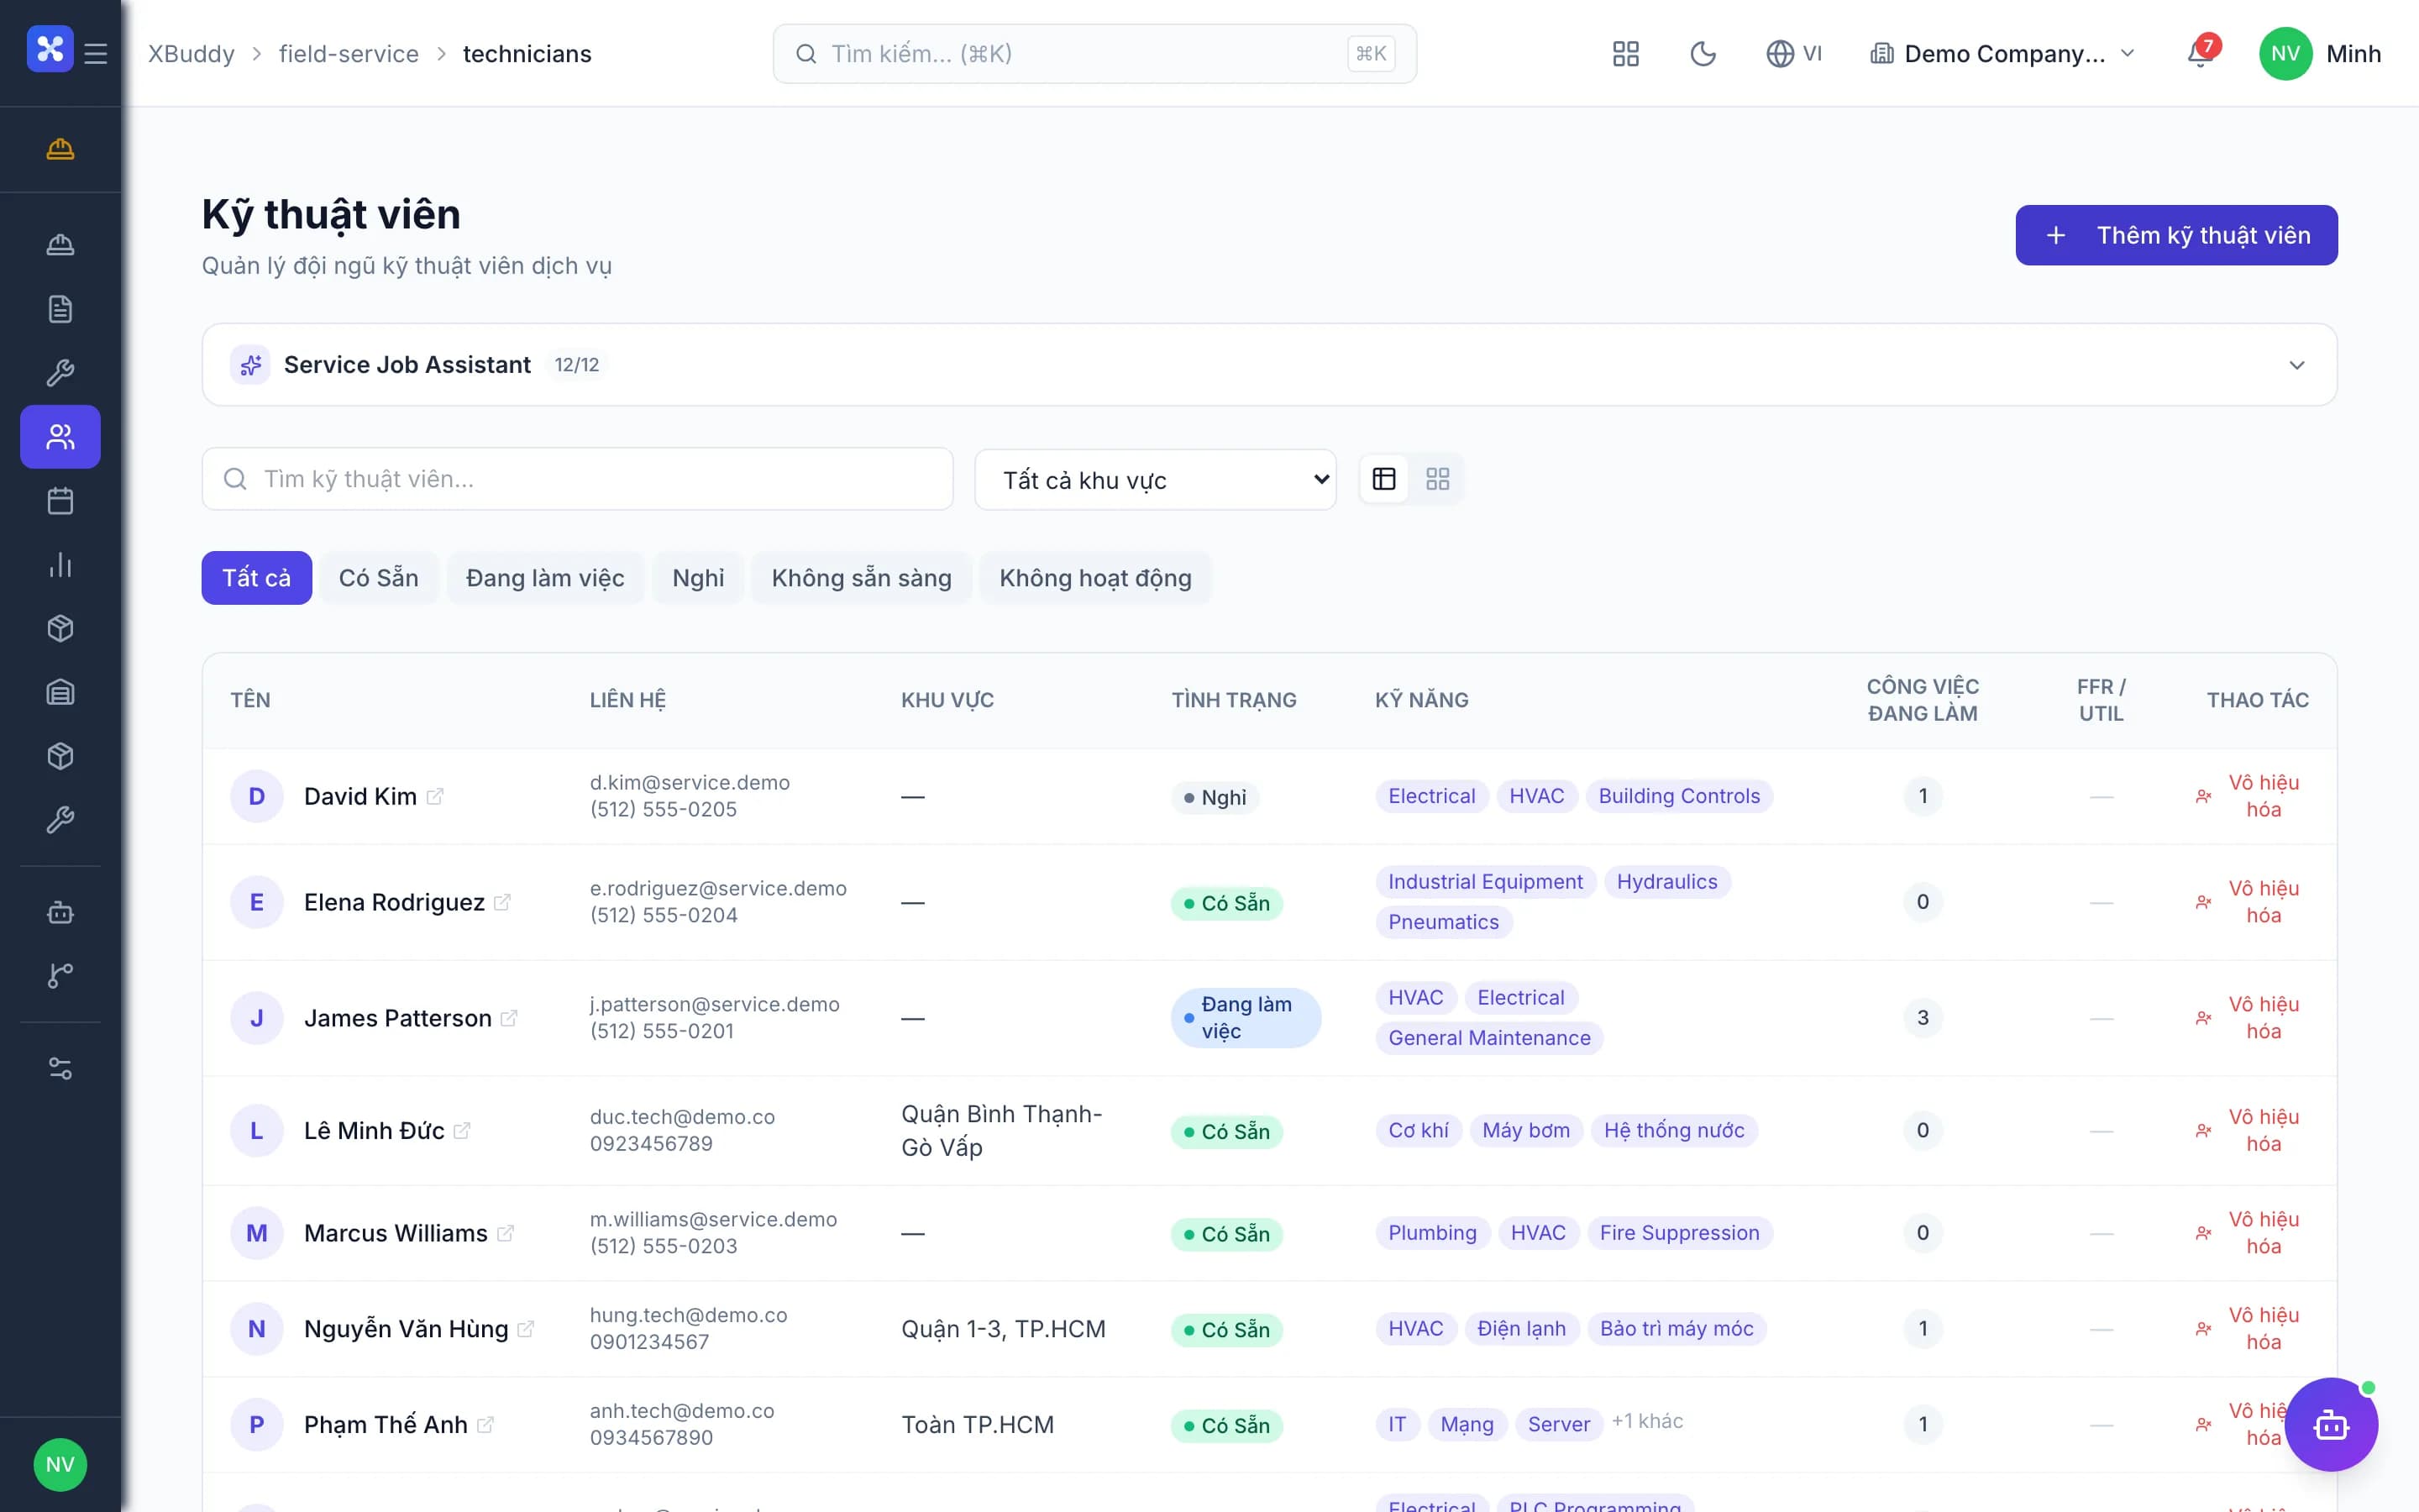Go to XBuddy breadcrumb link
2419x1512 pixels.
pos(191,54)
